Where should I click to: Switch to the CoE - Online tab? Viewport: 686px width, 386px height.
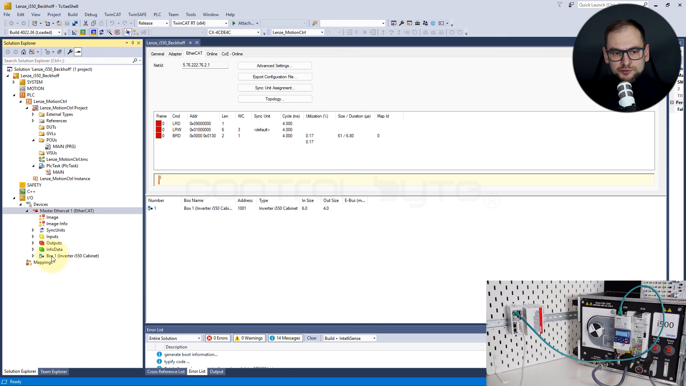click(x=232, y=54)
